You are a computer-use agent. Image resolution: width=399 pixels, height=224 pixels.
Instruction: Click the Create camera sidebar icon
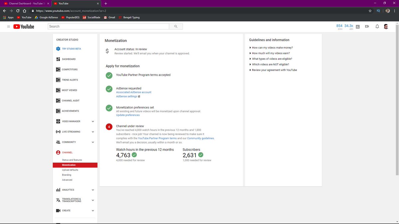click(x=58, y=210)
